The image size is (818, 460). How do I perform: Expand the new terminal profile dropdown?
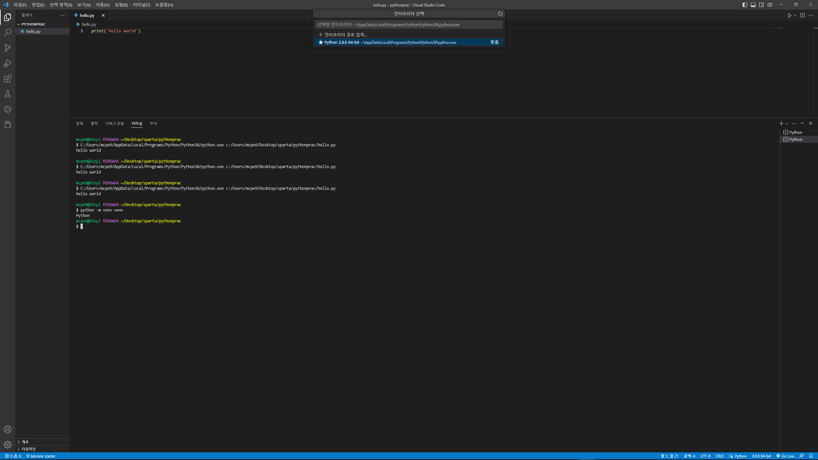787,124
